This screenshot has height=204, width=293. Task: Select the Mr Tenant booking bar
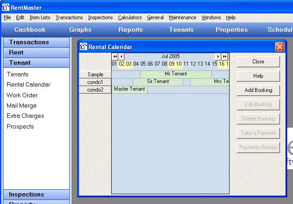[x=176, y=74]
